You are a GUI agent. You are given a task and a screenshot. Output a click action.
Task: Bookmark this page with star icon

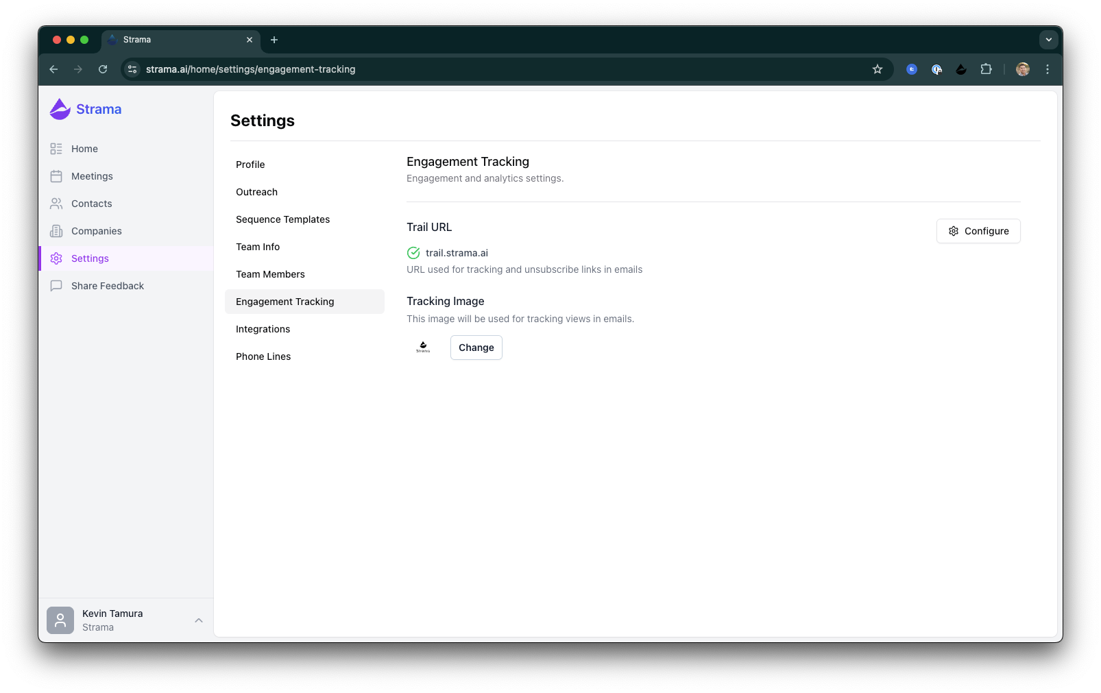pos(878,69)
